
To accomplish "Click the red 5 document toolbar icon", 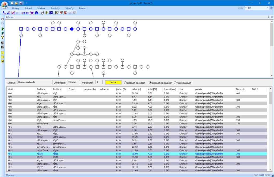I will click(65, 13).
